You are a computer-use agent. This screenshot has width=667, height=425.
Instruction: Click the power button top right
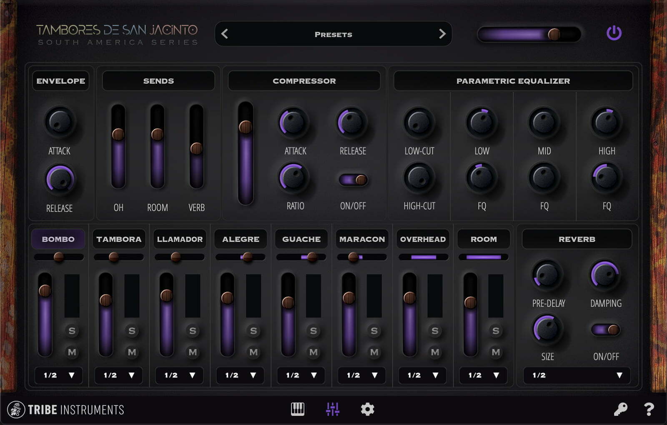point(614,34)
